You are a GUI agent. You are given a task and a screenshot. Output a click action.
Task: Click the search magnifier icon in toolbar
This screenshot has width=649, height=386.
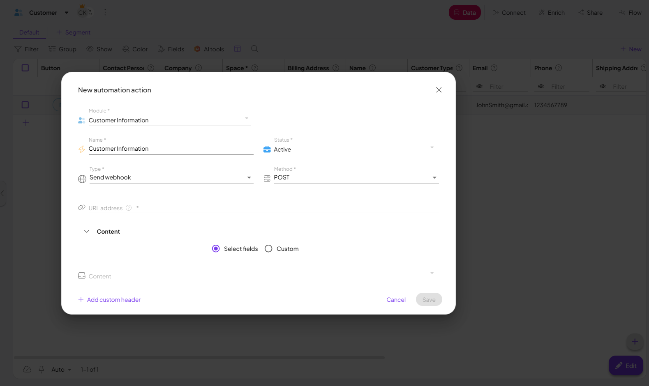pos(254,49)
